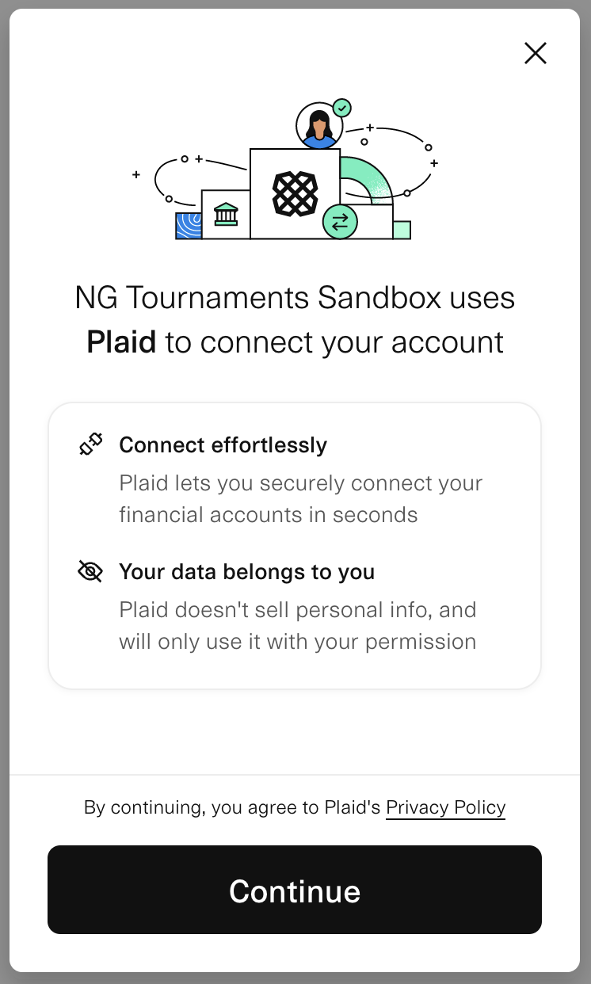Click the Connect effortlessly heading

click(x=223, y=445)
